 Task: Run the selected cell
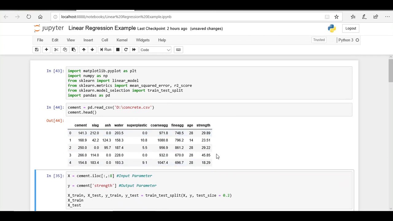click(x=105, y=50)
